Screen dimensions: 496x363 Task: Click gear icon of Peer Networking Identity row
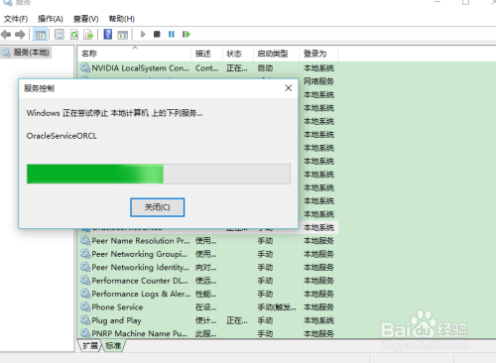point(85,267)
